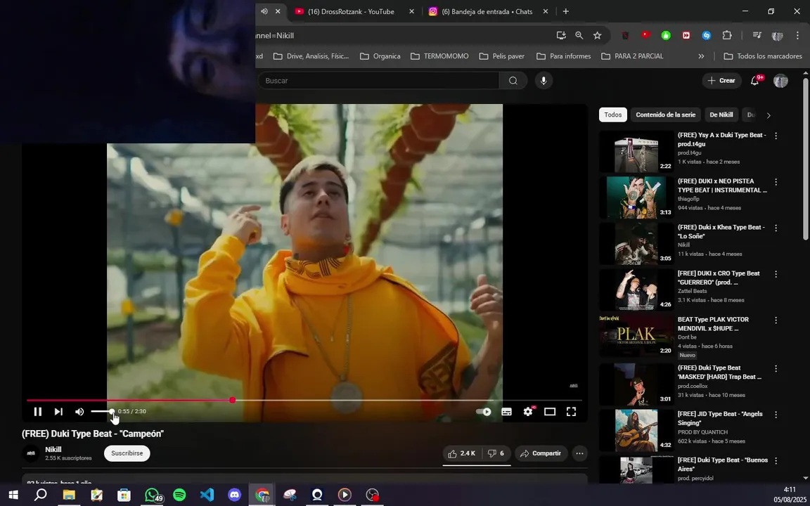Open Discord from the taskbar
The width and height of the screenshot is (810, 506).
click(235, 495)
